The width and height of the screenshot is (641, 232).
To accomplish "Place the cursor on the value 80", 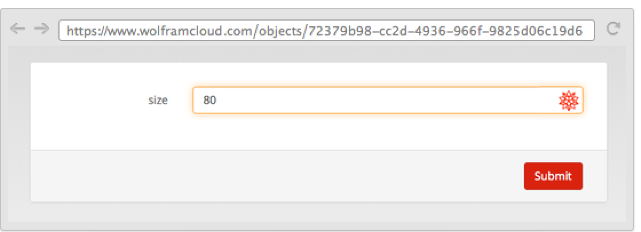I will click(209, 101).
